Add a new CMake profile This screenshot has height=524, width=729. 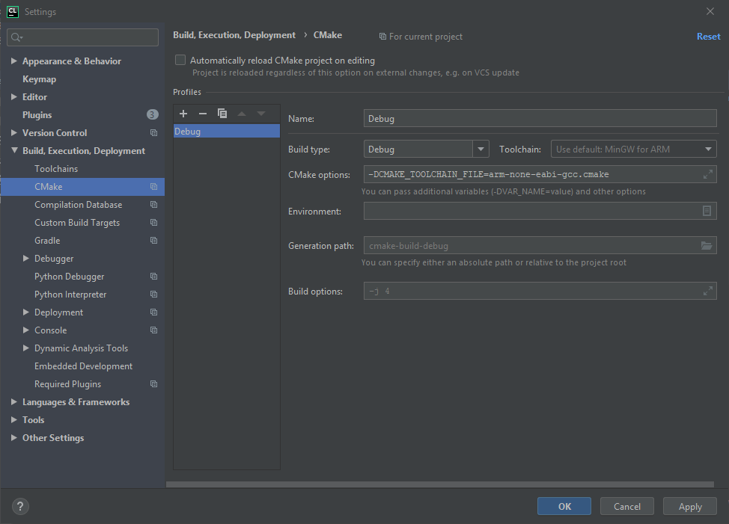click(x=183, y=114)
